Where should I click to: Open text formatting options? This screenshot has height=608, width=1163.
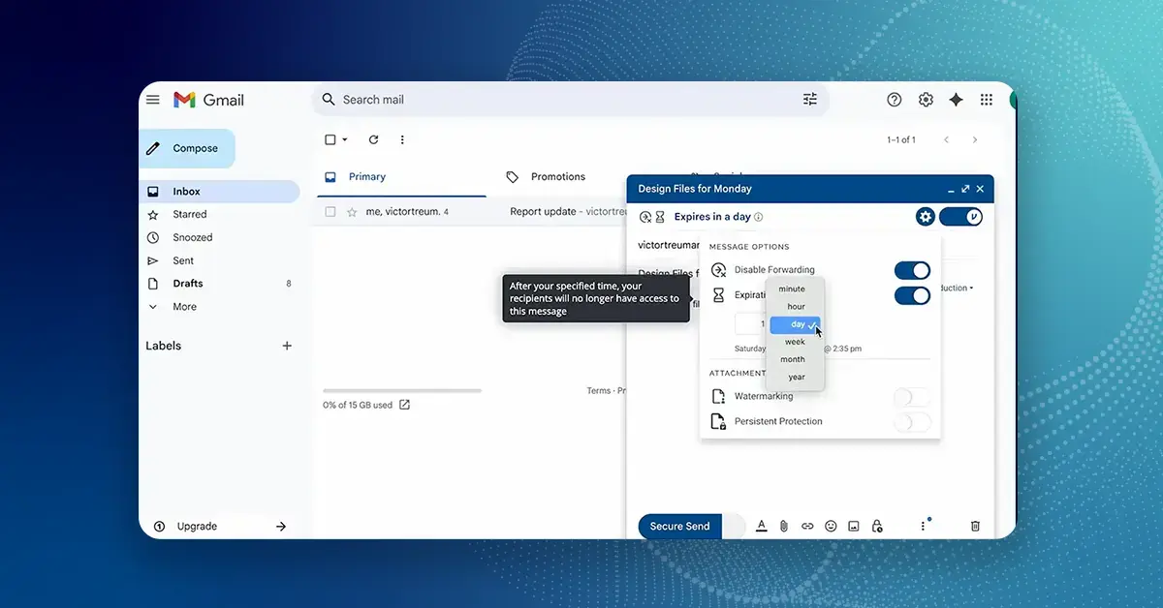(x=761, y=526)
